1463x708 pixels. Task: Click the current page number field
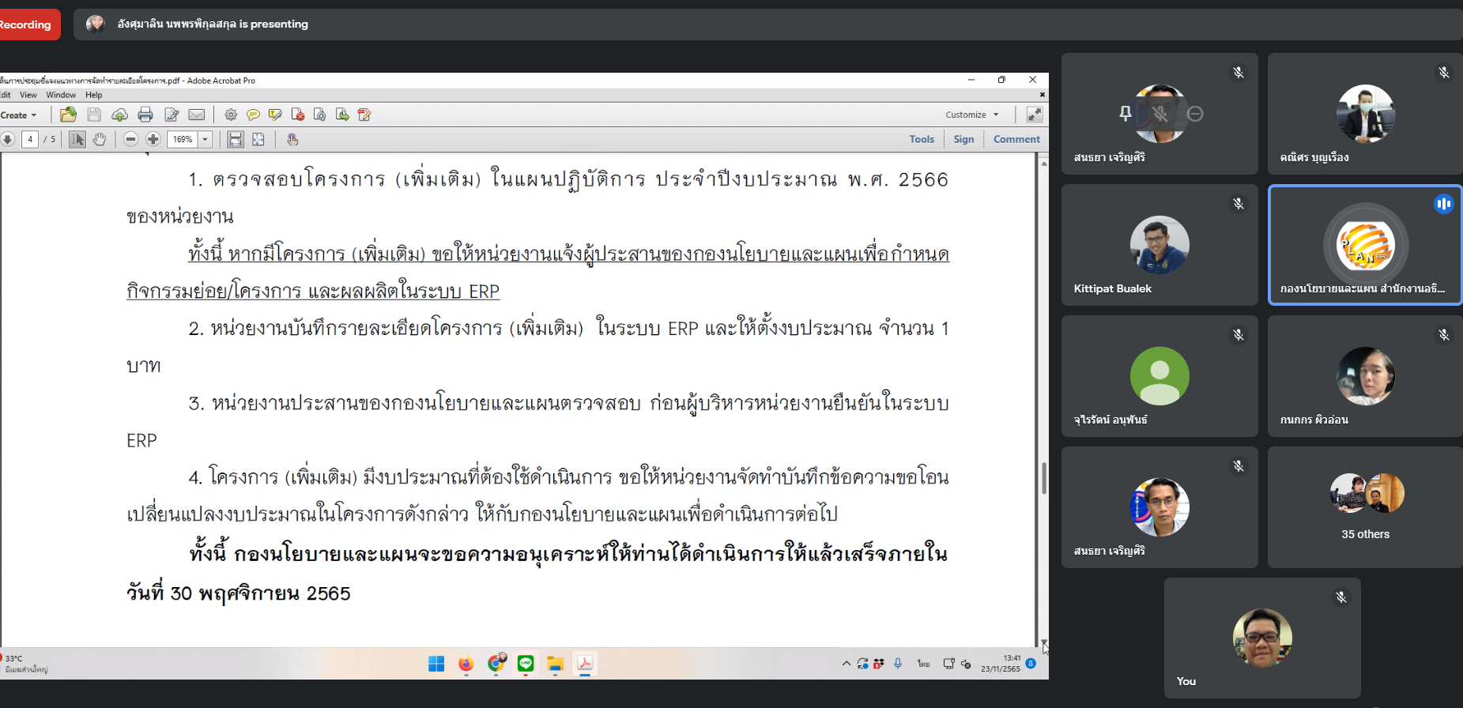[x=30, y=139]
